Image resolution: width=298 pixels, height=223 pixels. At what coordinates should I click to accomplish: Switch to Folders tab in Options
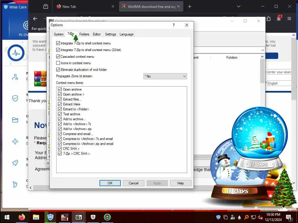[84, 34]
